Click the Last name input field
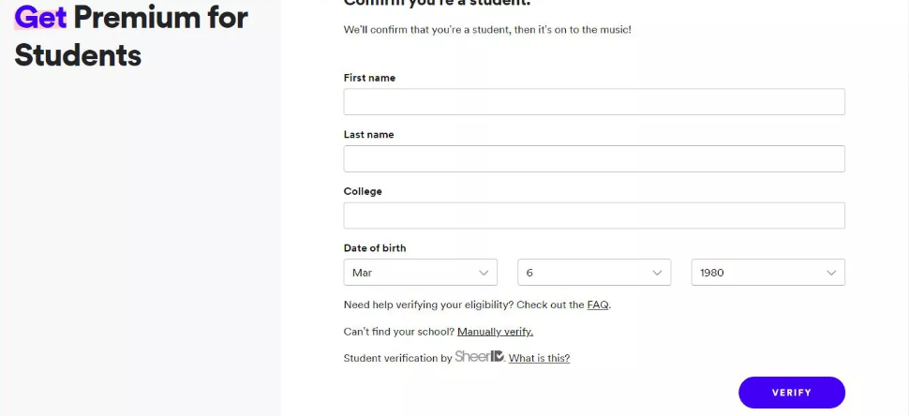 (x=594, y=158)
